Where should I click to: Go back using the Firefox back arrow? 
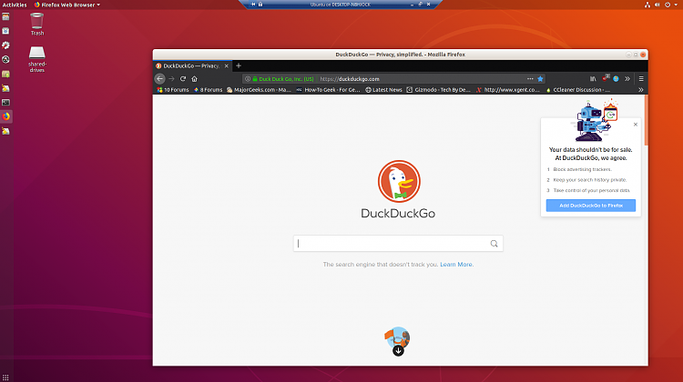pos(160,79)
